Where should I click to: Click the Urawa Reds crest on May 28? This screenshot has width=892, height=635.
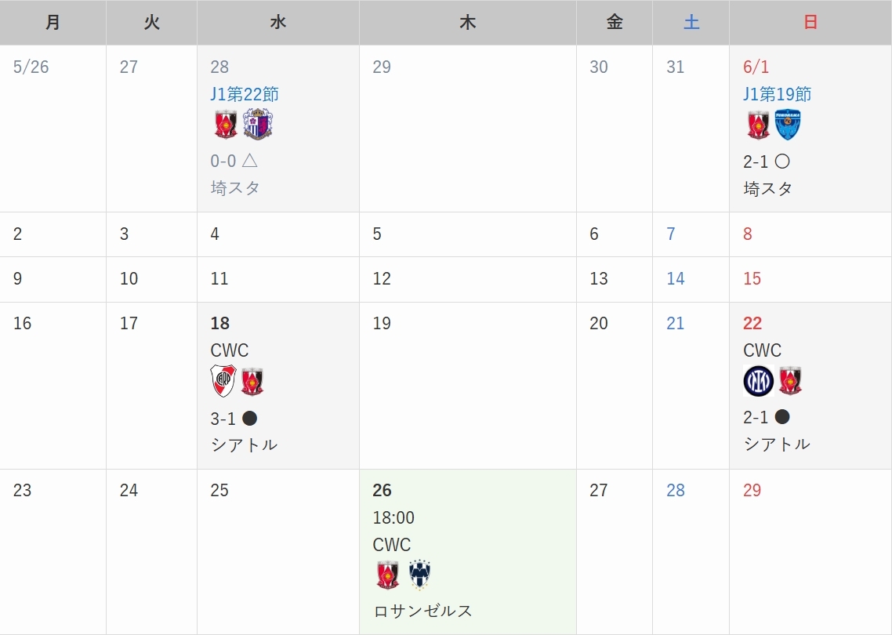[226, 125]
